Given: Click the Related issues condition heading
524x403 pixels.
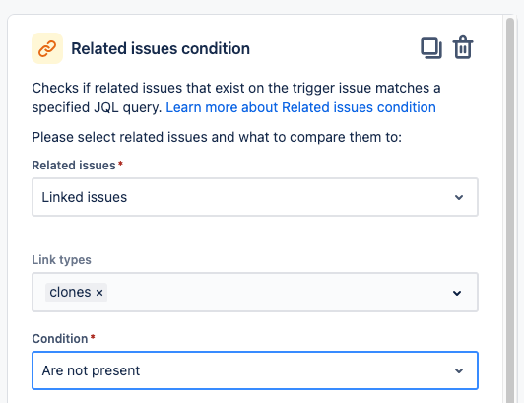Looking at the screenshot, I should point(161,49).
